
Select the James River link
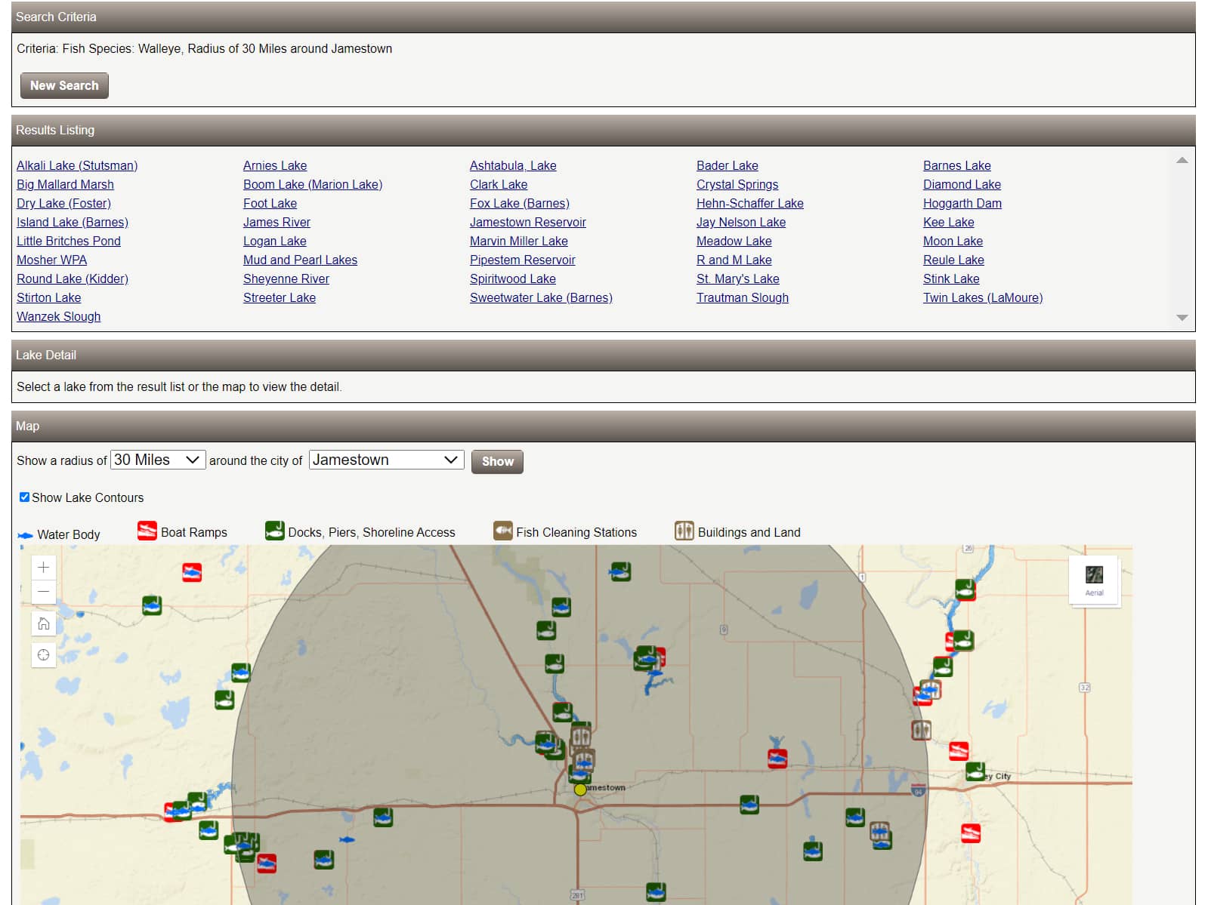click(277, 222)
